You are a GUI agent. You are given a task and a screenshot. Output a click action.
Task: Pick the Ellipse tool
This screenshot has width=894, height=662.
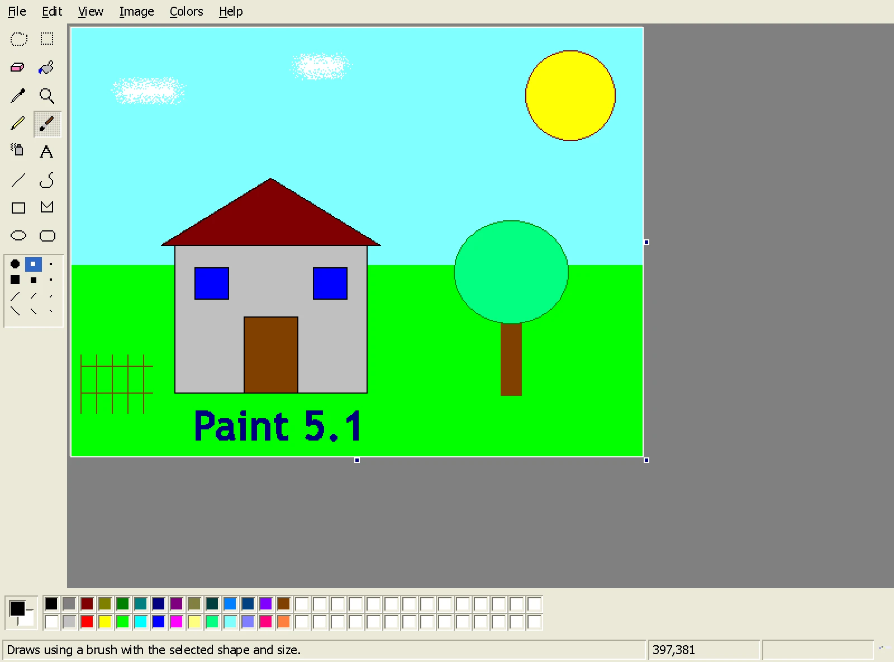click(18, 235)
